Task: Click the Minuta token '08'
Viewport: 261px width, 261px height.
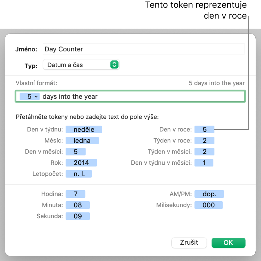Action: [78, 205]
